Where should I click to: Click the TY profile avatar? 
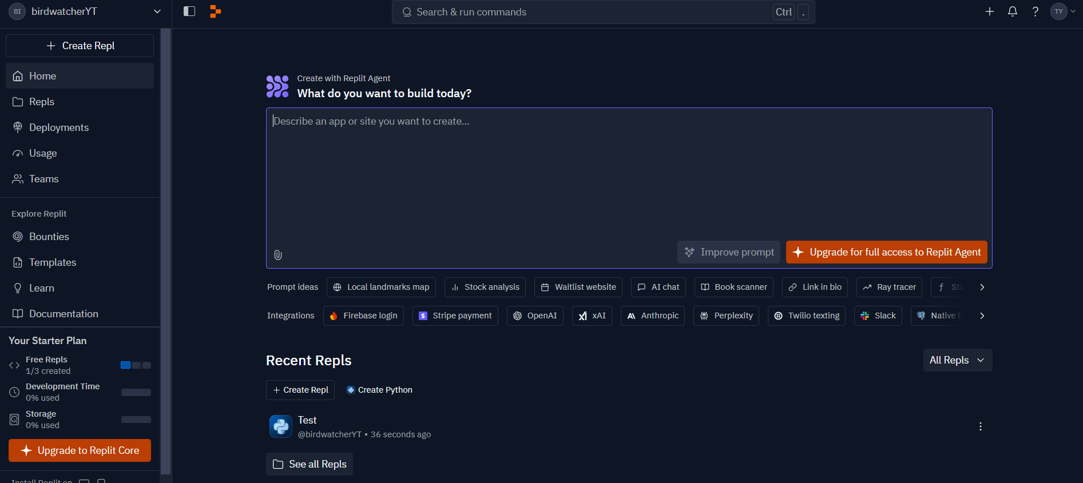click(x=1059, y=11)
